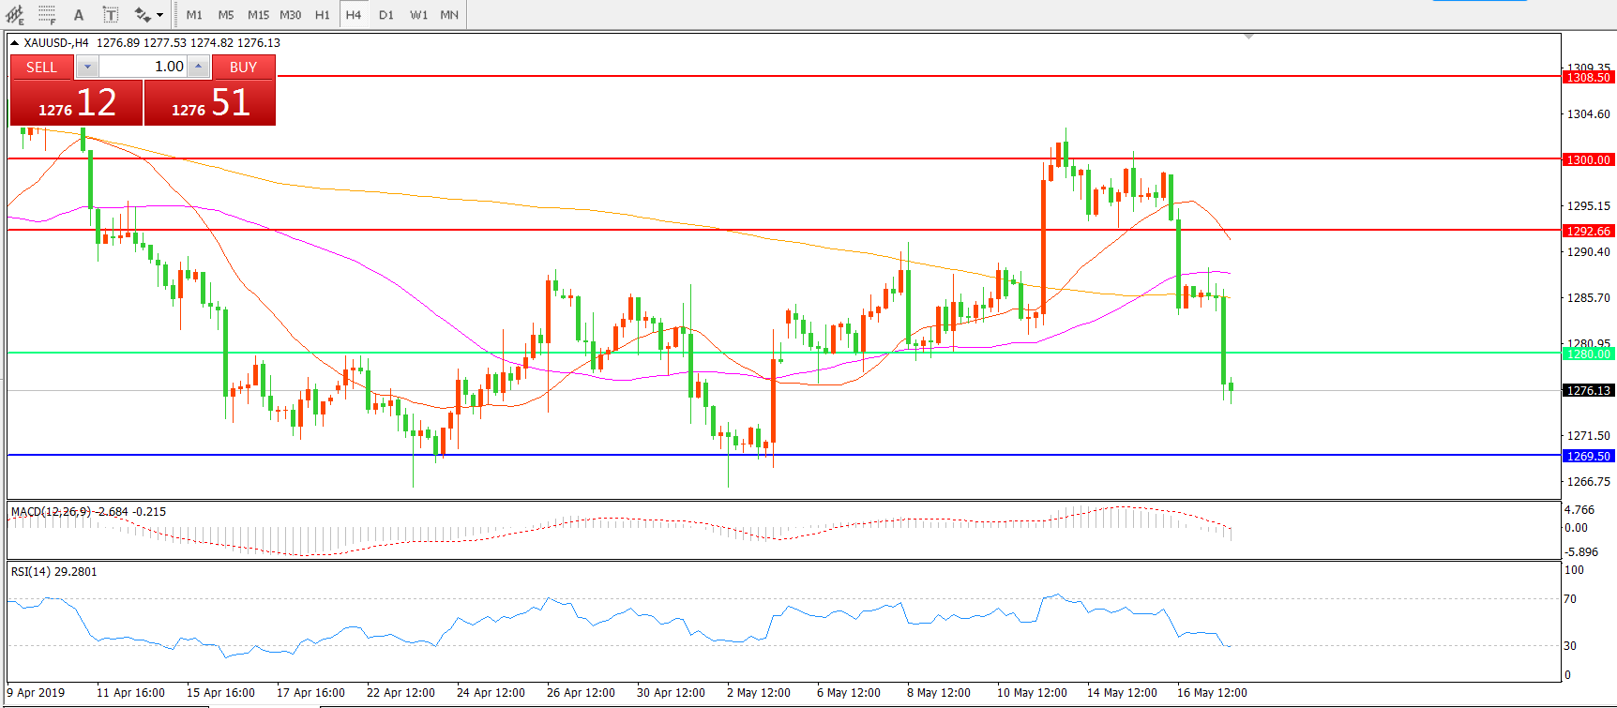
Task: Click the 1269.50 blue price label
Action: 1589,456
